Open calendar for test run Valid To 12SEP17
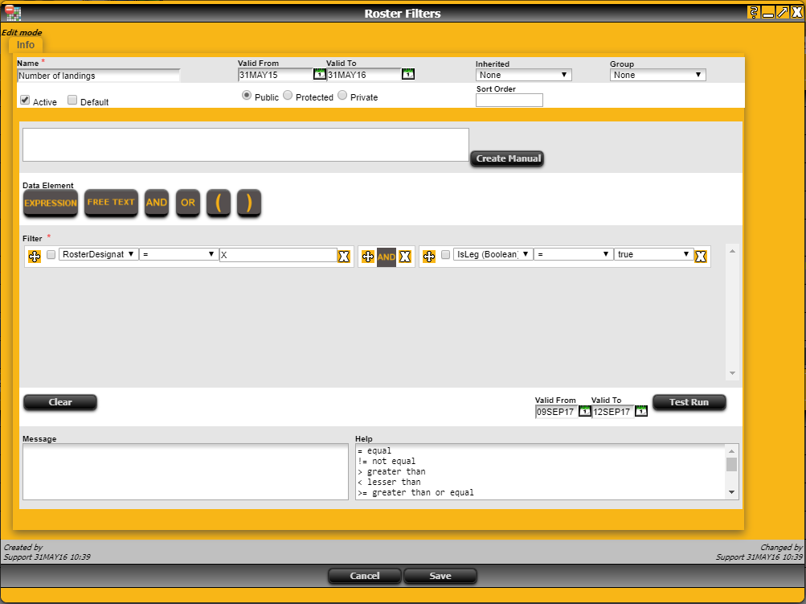The image size is (806, 604). coord(641,412)
